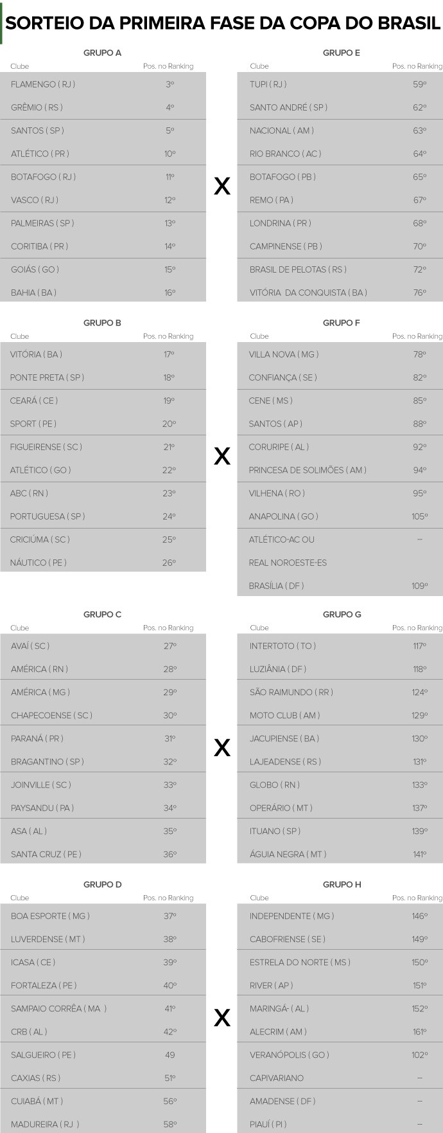
Task: Select the FLAMENGO (RJ) row
Action: [43, 84]
